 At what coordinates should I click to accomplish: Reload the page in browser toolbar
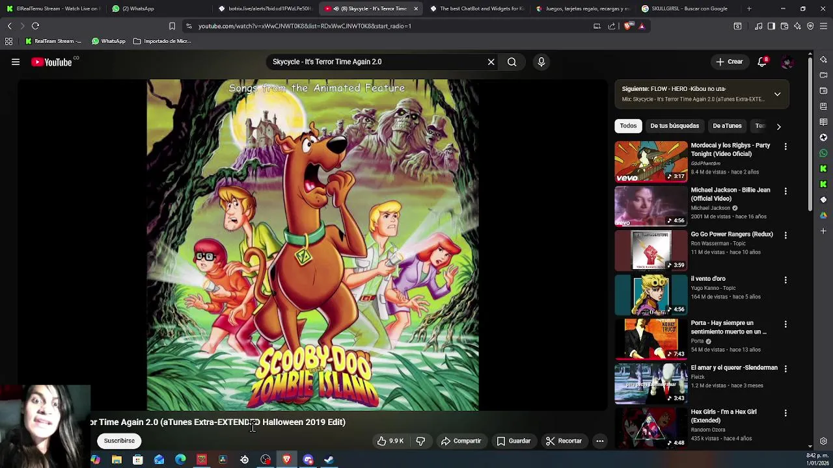pyautogui.click(x=35, y=26)
